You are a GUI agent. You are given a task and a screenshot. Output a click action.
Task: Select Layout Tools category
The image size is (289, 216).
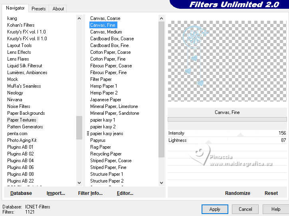tap(19, 45)
